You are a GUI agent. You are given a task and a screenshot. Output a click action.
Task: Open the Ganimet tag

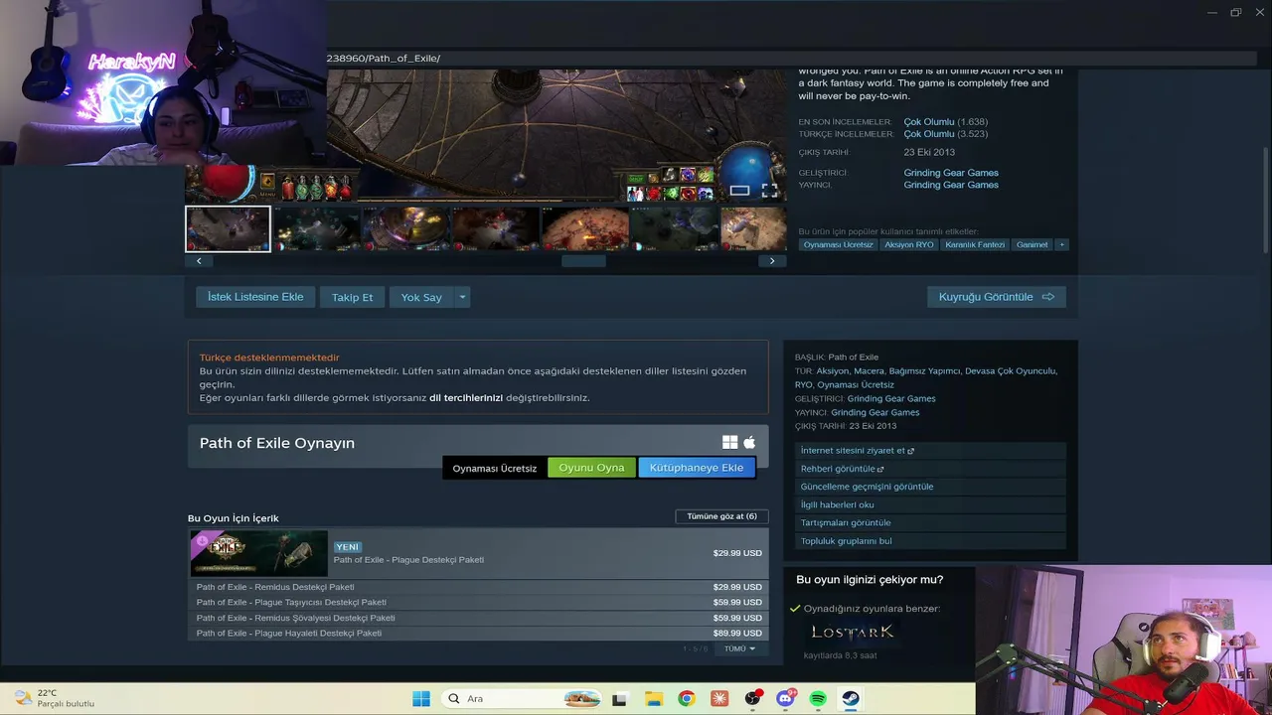tap(1032, 244)
